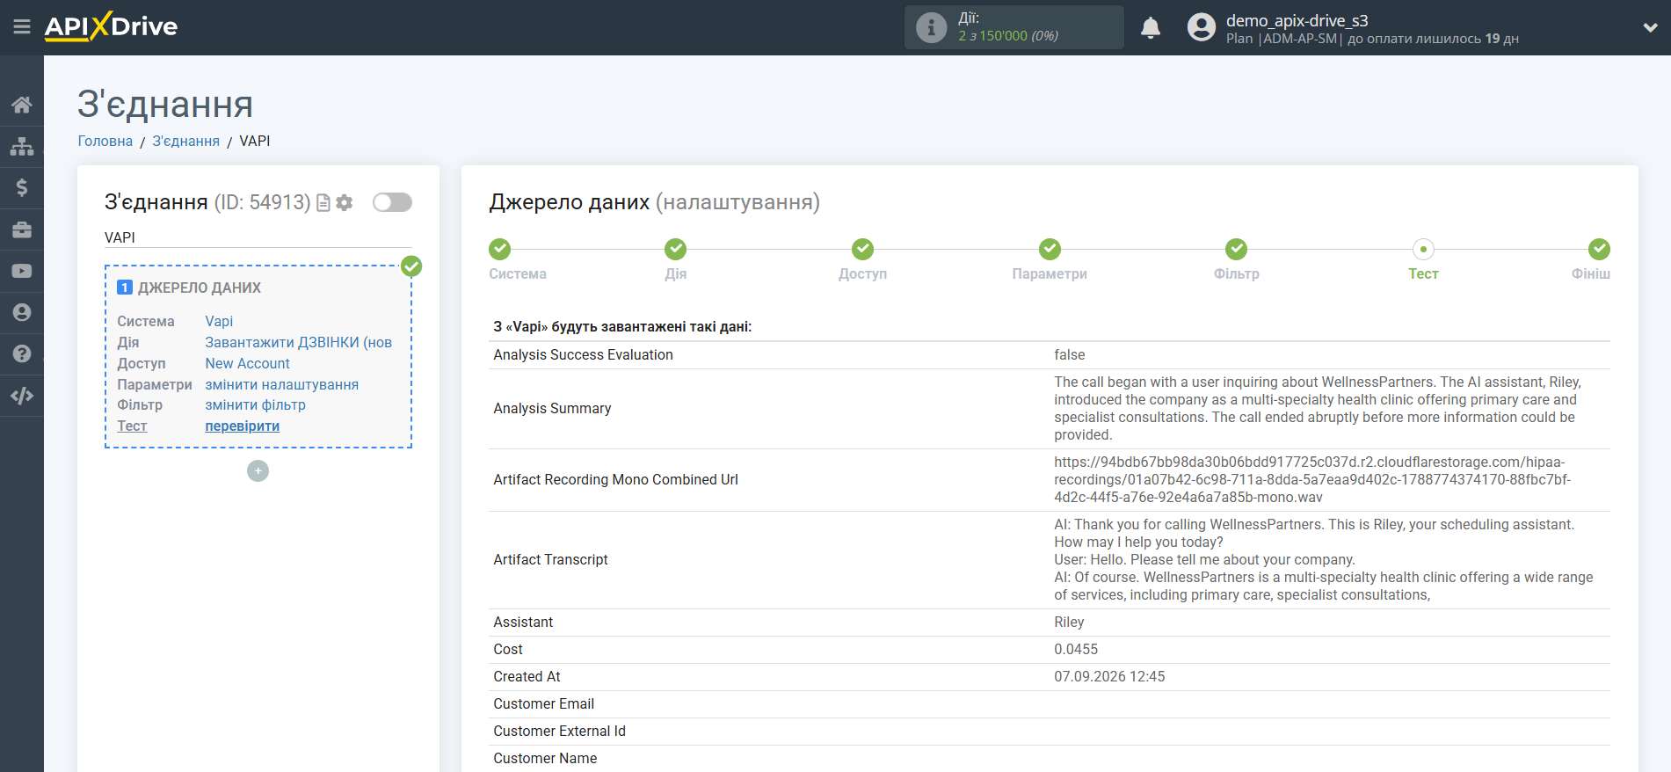Click the Created At label

coord(527,676)
